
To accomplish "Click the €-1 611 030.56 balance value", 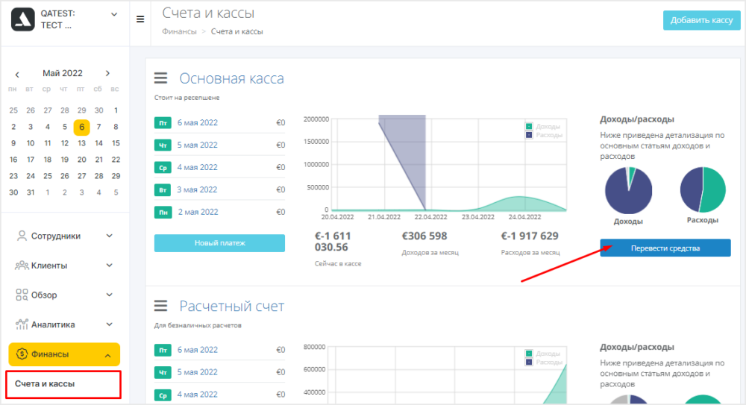I will 333,242.
